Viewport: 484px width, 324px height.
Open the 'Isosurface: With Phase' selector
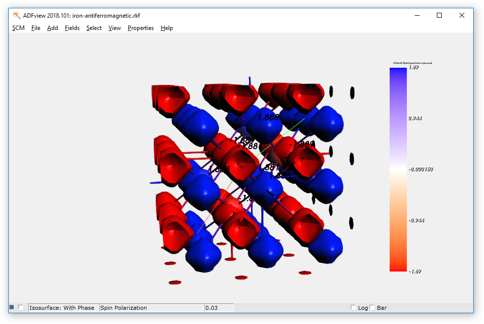pos(63,307)
